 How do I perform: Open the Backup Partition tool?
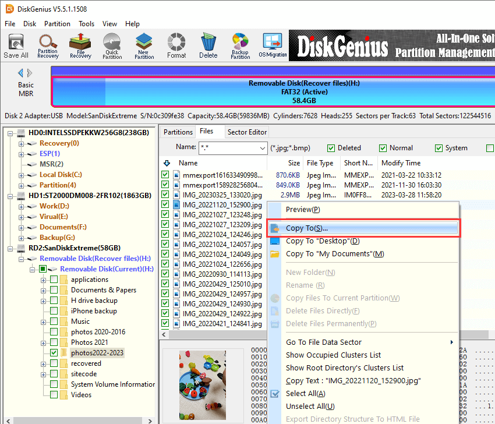pos(241,46)
